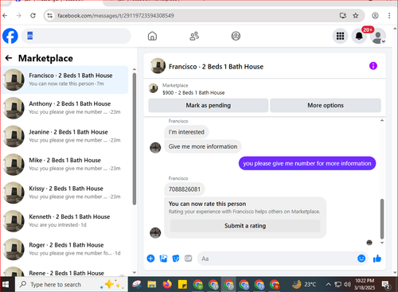The height and width of the screenshot is (292, 398).
Task: Click the I'm interested message bubble
Action: tap(186, 132)
